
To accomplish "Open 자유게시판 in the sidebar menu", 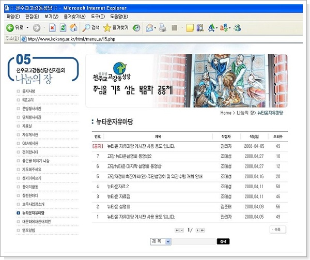I will [x=30, y=134].
